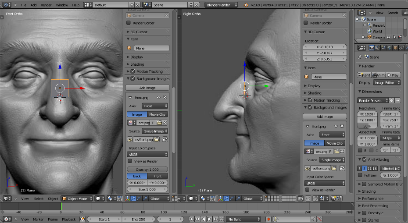Viewport: 408px width, 223px height.
Task: Open the File menu
Action: [23, 5]
